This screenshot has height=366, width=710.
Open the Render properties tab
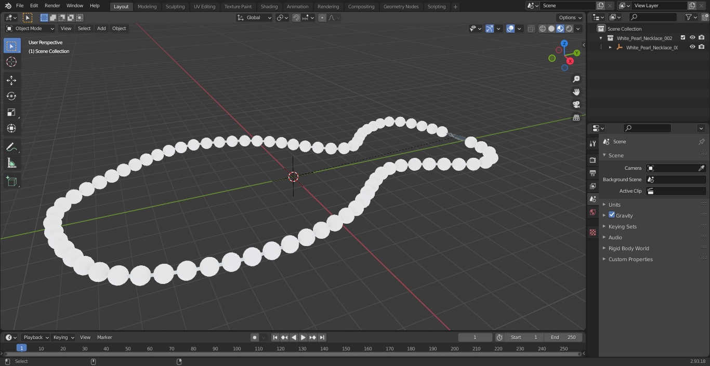(593, 160)
